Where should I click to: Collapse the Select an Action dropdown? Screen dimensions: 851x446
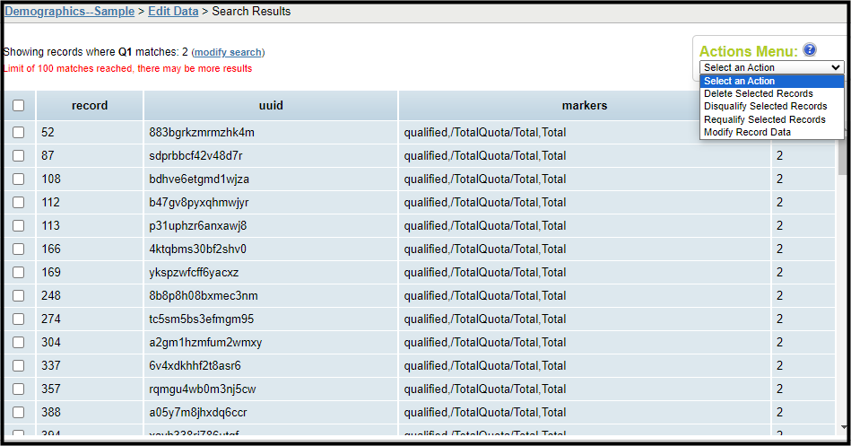(772, 67)
